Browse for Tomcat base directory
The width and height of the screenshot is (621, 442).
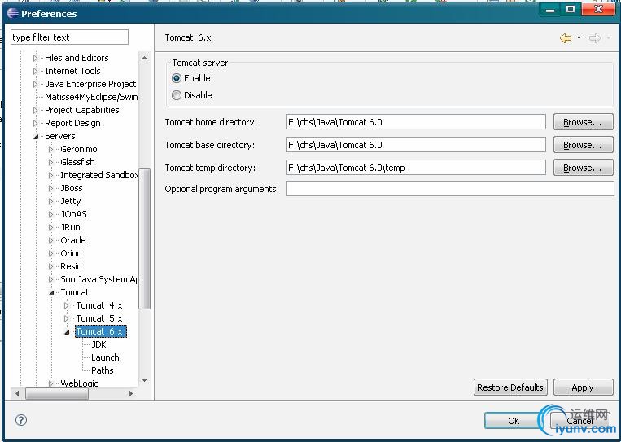(583, 145)
